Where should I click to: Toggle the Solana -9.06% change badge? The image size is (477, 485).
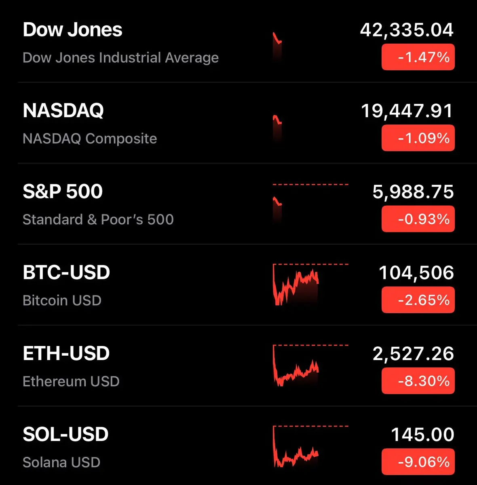coord(418,462)
